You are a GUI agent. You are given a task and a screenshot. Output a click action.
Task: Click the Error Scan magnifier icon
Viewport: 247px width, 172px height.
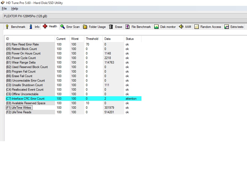pos(62,27)
